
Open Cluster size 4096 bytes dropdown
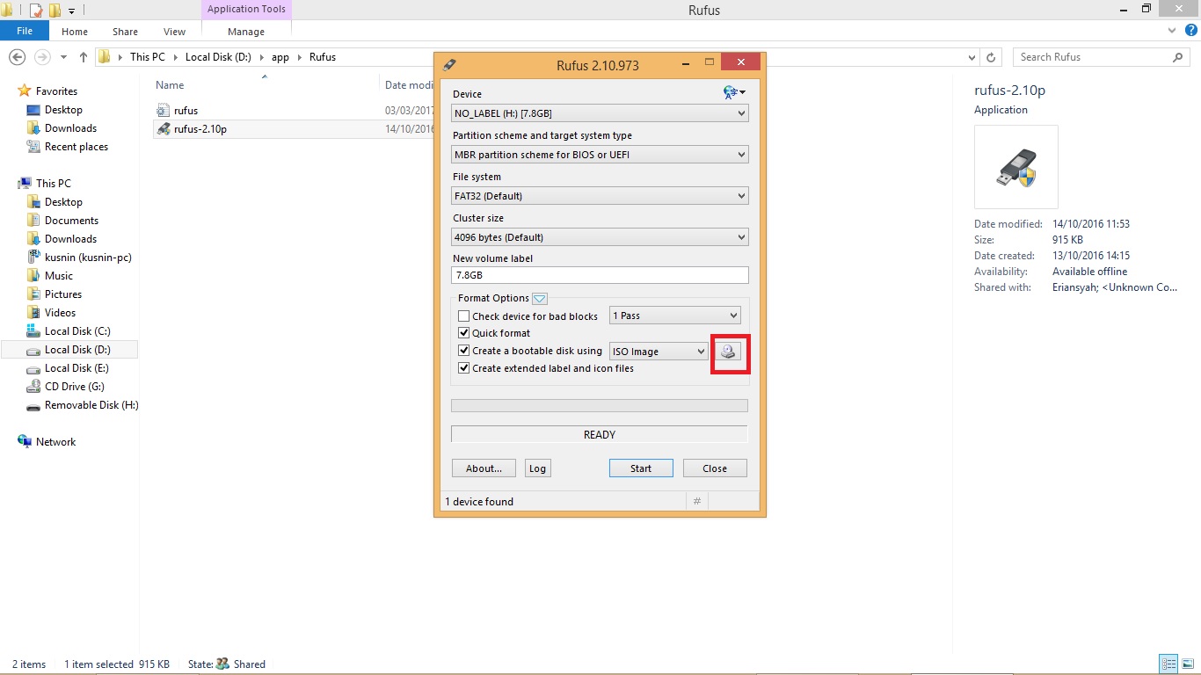pos(600,237)
